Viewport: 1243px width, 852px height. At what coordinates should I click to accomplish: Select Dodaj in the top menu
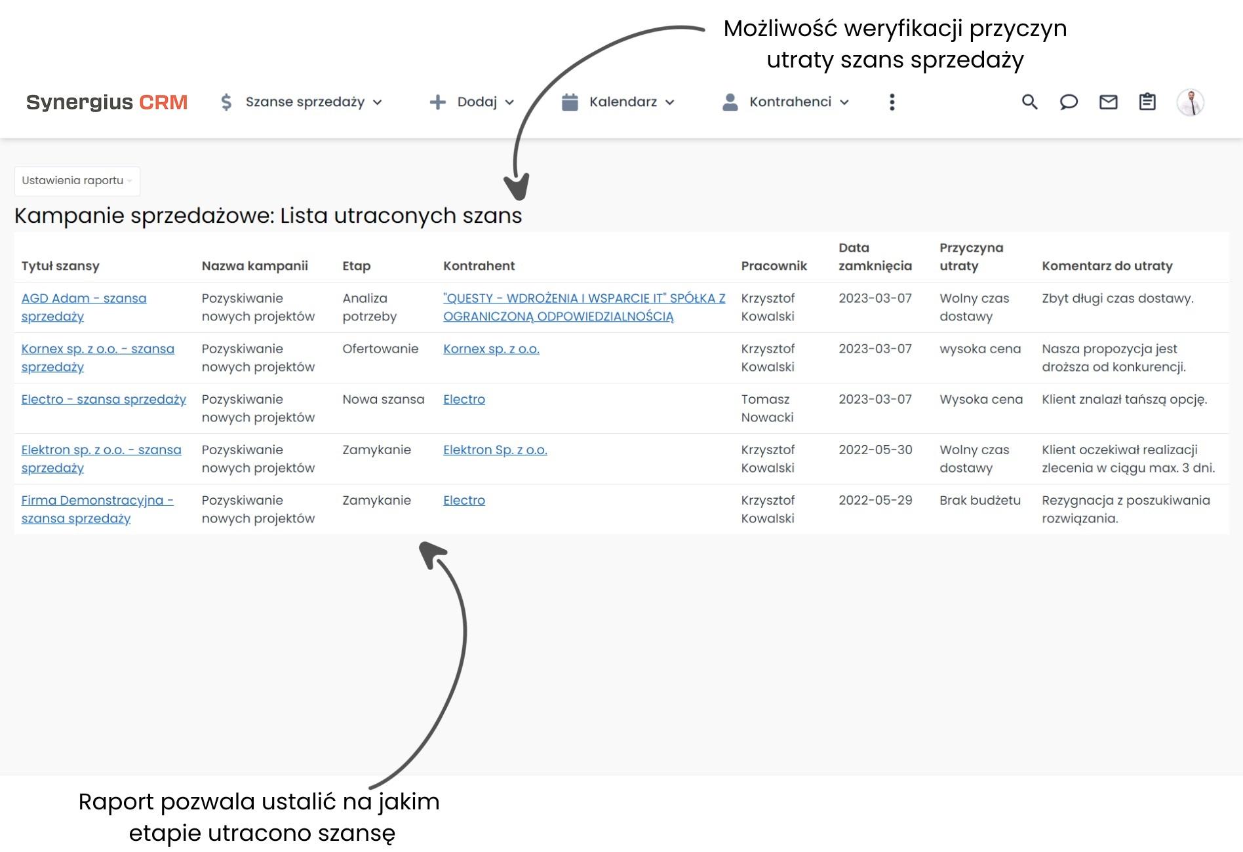pos(477,102)
